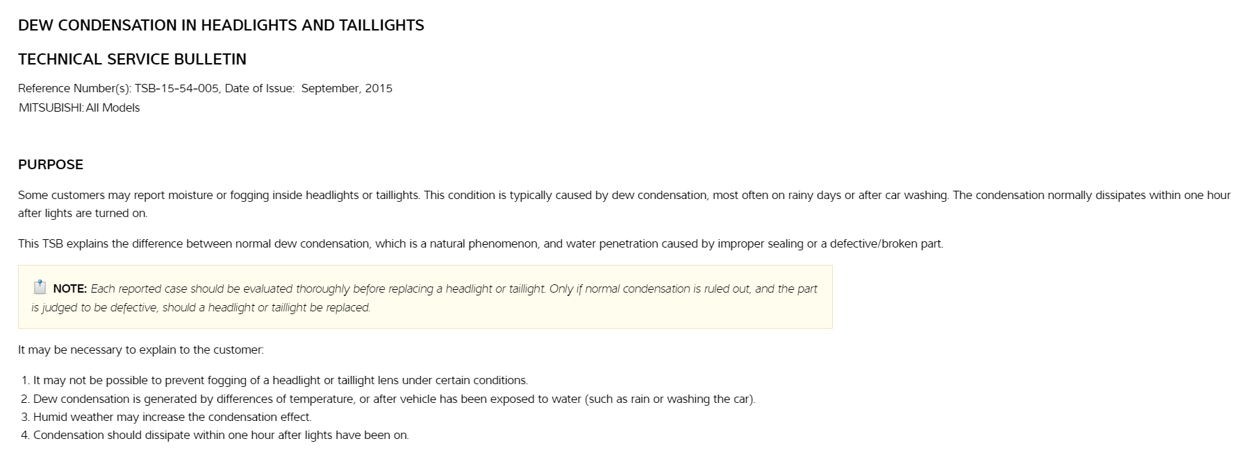Click the TSB-15-54-005 reference number
The width and height of the screenshot is (1251, 466).
(177, 89)
